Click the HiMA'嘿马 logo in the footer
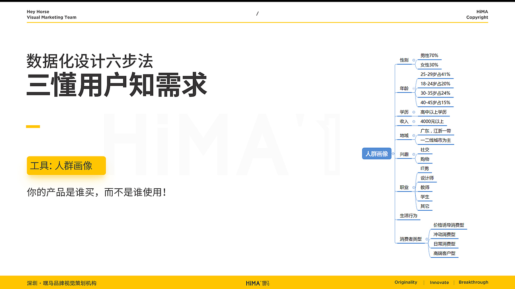This screenshot has height=289, width=515. click(x=257, y=283)
